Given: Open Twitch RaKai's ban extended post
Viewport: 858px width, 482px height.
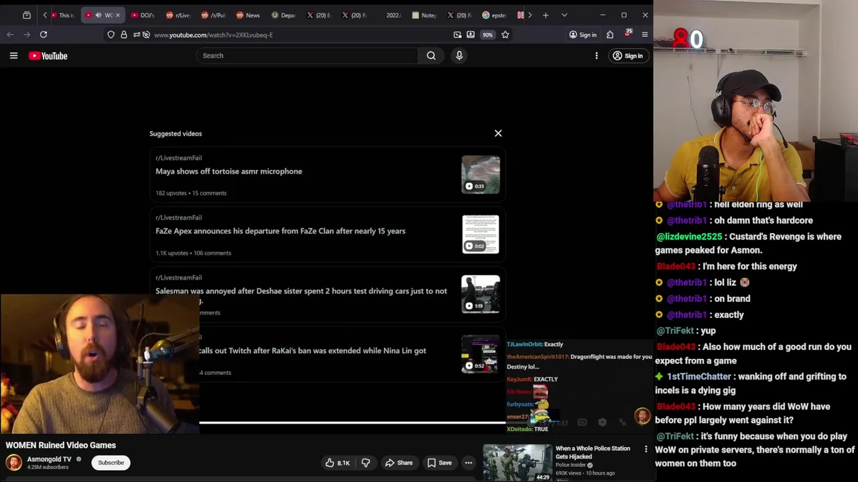Looking at the screenshot, I should point(312,351).
